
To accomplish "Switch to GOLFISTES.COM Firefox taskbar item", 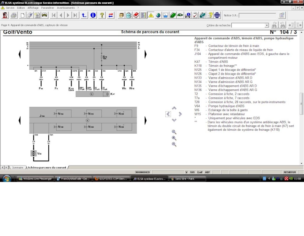I will tap(111, 179).
